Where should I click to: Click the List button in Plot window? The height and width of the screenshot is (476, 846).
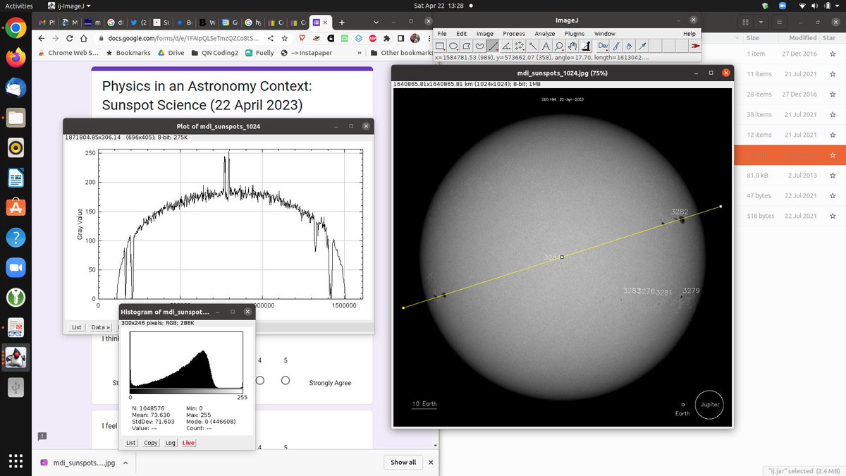77,327
